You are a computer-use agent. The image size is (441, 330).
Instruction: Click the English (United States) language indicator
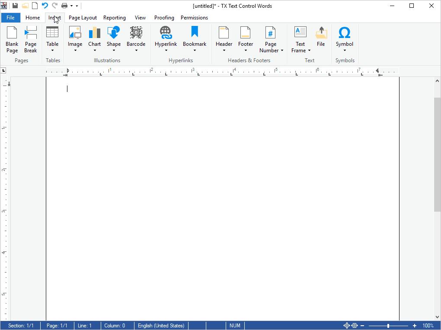click(161, 326)
